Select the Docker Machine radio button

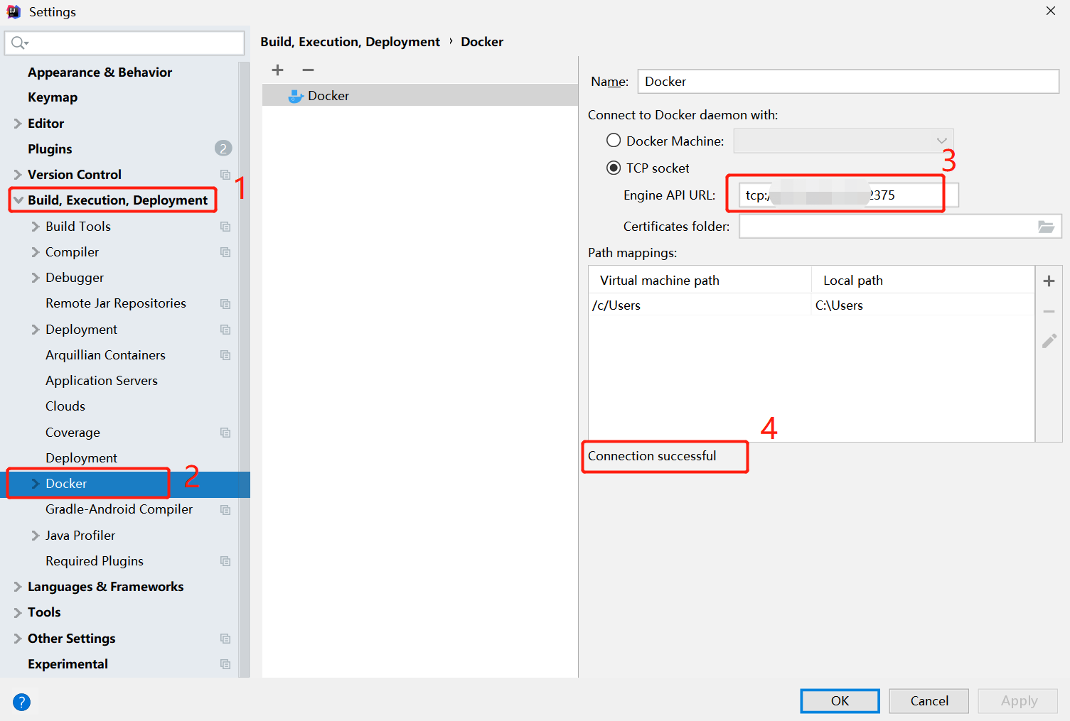click(614, 141)
